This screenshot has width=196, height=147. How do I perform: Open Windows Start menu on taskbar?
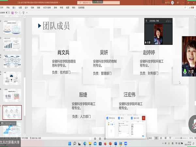click(x=69, y=143)
